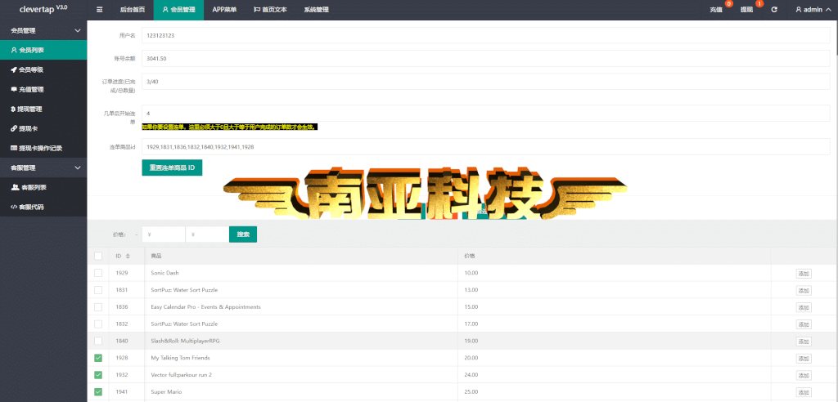
Task: Click the clevertap logo
Action: 43,9
